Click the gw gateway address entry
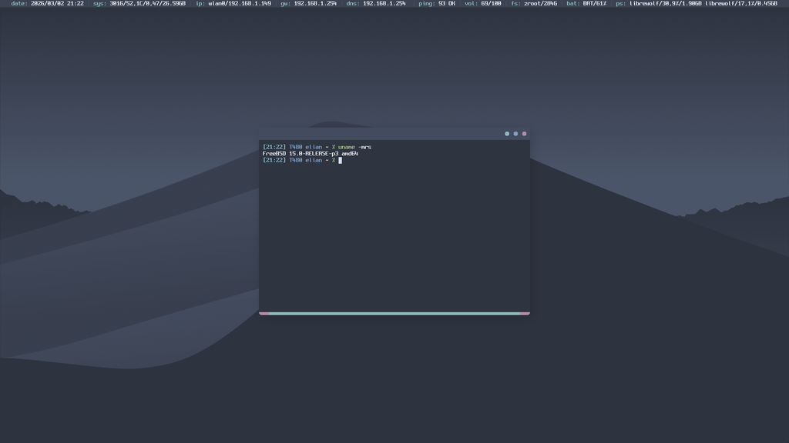Screen dimensions: 789x443 pos(308,4)
